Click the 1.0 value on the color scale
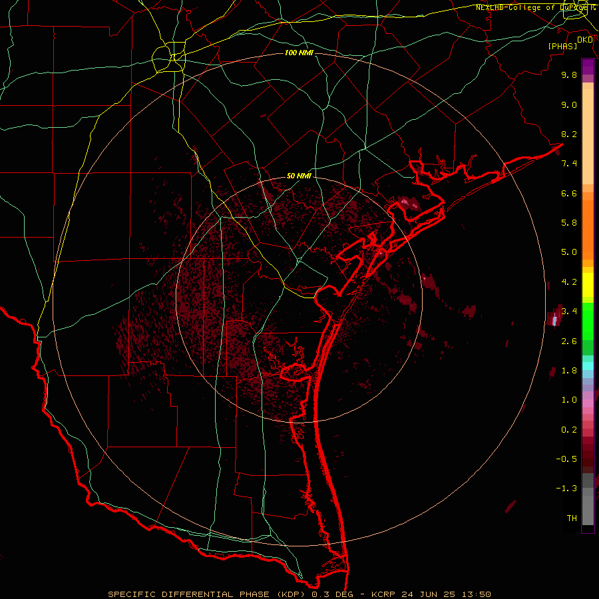Viewport: 599px width, 599px height. [569, 400]
